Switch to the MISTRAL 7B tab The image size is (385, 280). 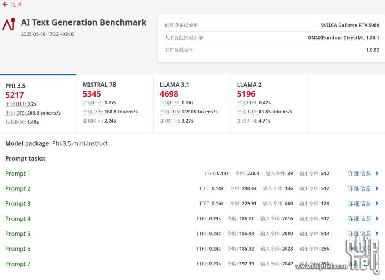[115, 104]
